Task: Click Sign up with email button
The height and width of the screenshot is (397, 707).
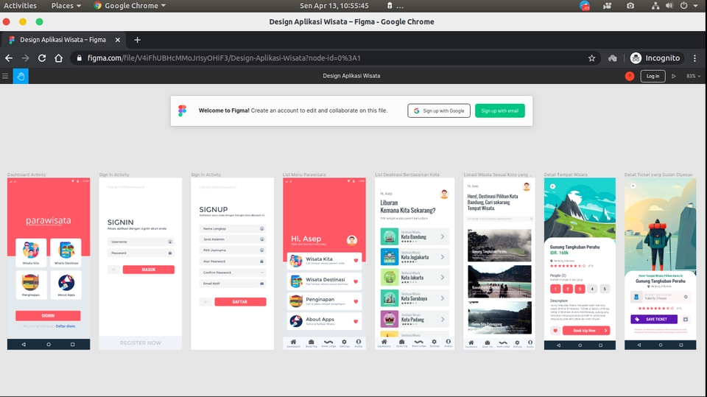Action: [499, 110]
